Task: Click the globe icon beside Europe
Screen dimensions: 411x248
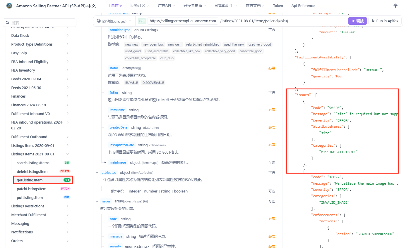Action: pyautogui.click(x=99, y=21)
